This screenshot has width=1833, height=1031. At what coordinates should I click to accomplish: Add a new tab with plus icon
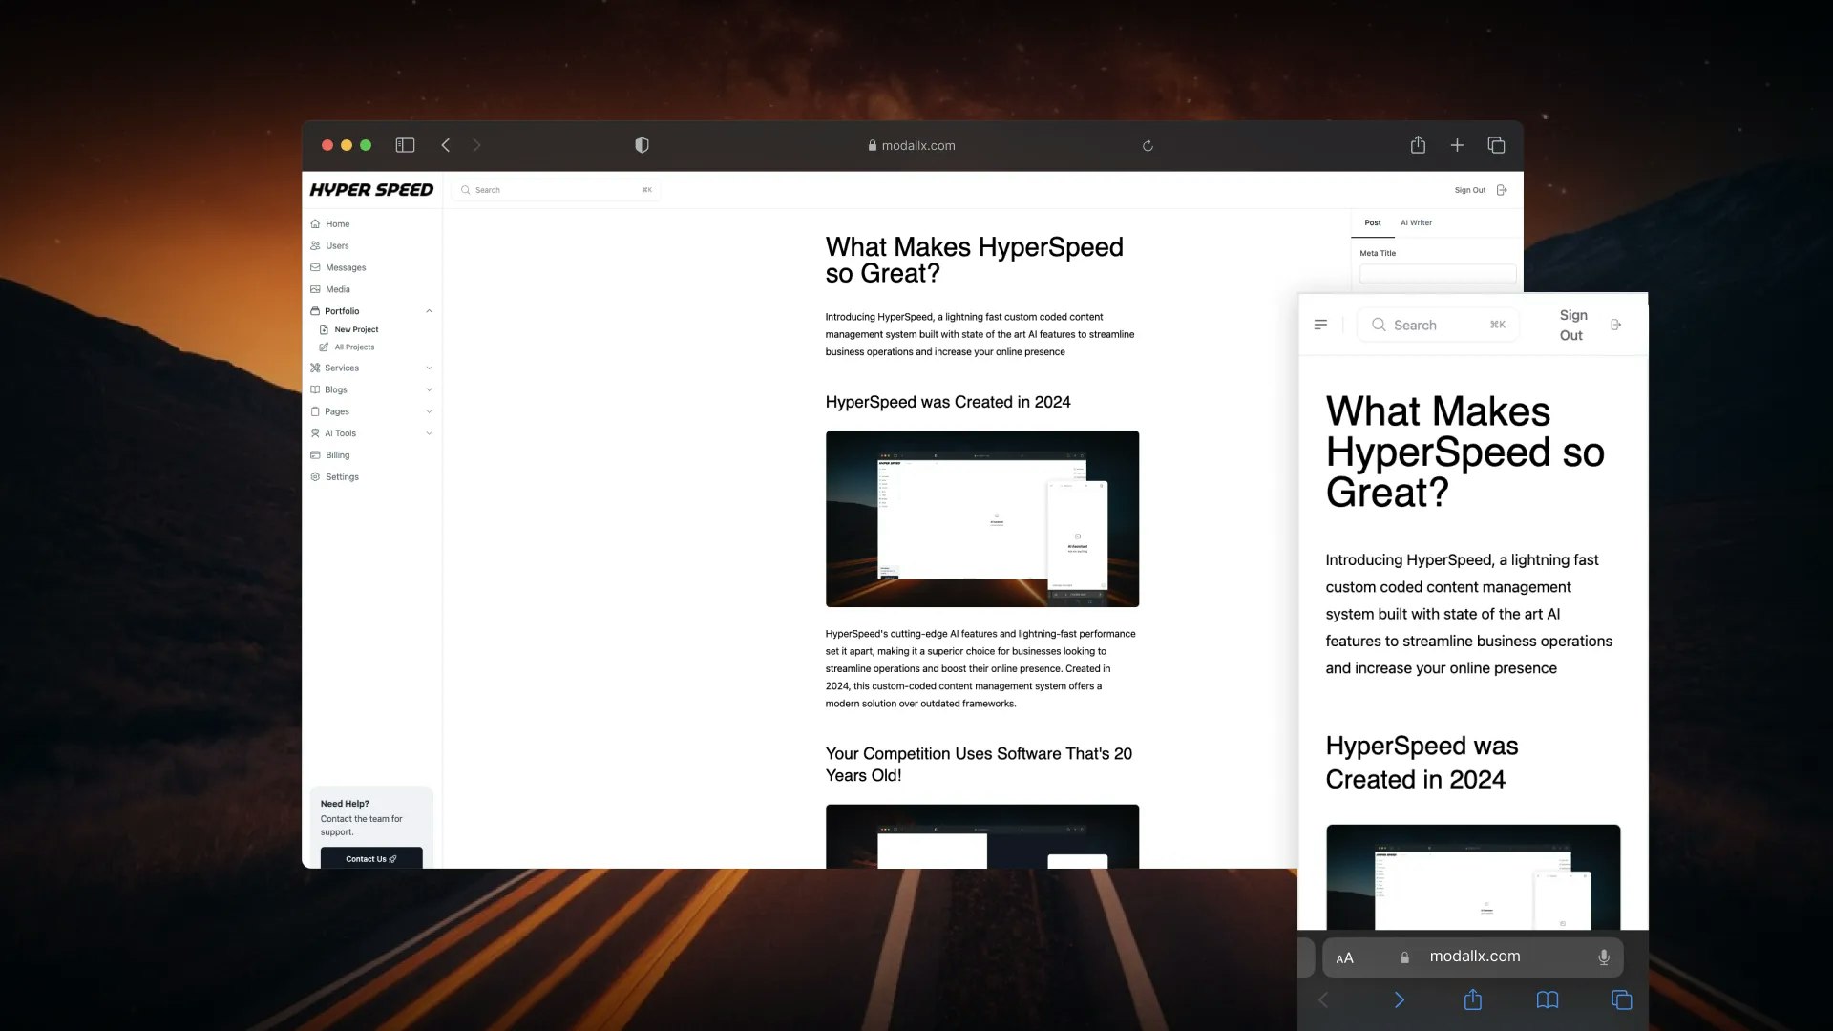tap(1457, 145)
